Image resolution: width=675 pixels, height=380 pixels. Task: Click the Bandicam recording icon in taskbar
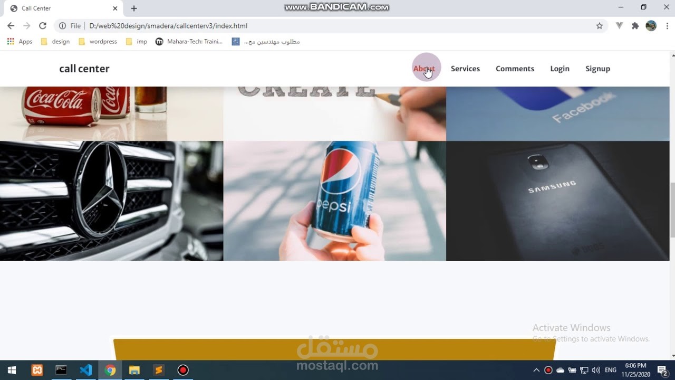pos(182,370)
